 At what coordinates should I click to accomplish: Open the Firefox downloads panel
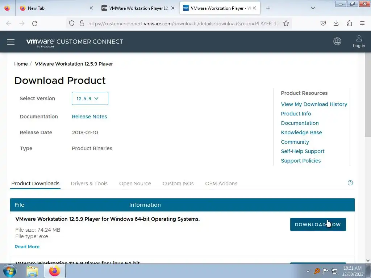point(336,23)
